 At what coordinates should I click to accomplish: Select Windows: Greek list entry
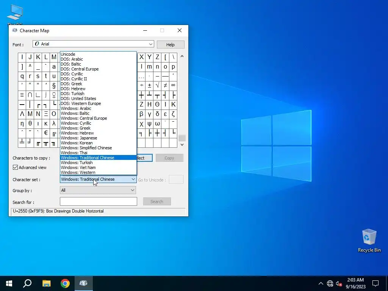click(98, 128)
